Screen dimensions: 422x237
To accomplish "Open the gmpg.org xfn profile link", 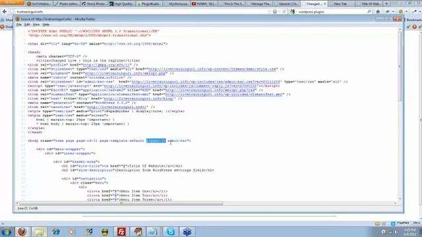I will (107, 65).
